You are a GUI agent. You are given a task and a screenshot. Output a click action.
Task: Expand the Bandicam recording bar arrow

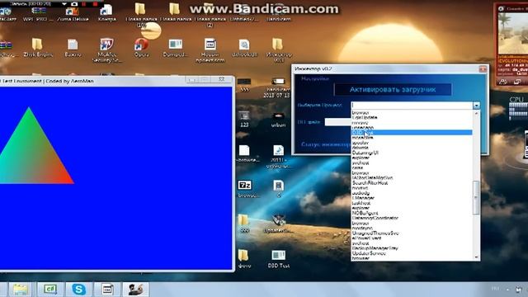pyautogui.click(x=64, y=4)
